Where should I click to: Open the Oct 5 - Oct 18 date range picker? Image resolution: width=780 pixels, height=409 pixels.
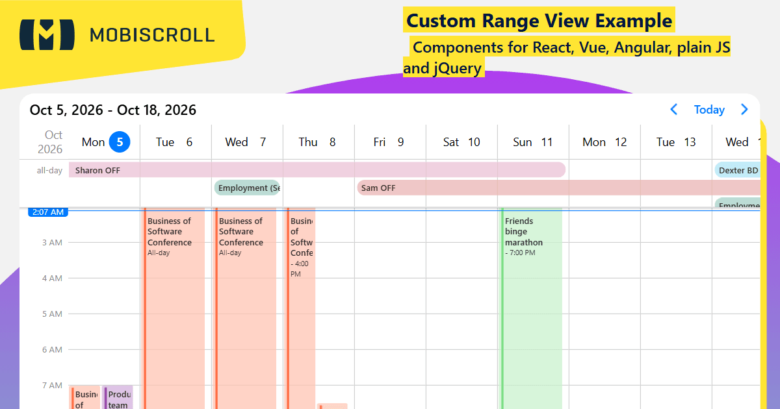point(113,110)
